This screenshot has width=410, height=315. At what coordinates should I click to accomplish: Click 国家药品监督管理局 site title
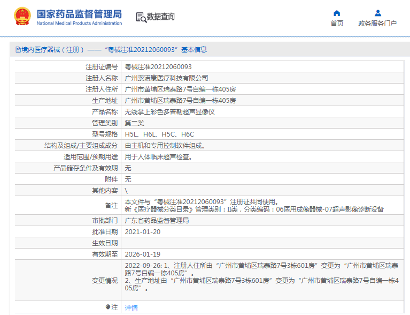tap(79, 14)
